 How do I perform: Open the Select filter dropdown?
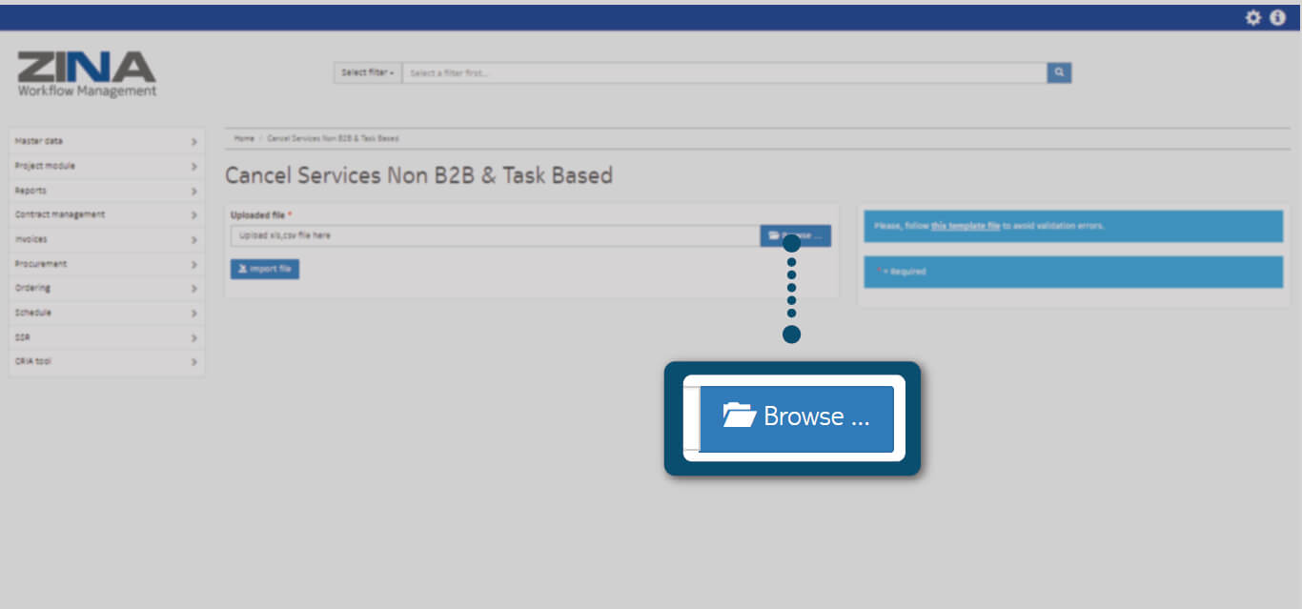[x=367, y=73]
